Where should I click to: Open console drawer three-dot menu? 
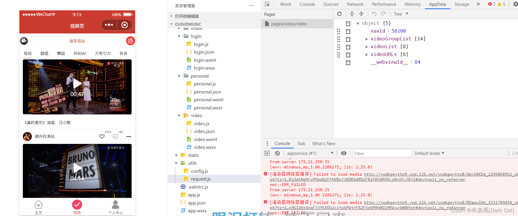click(267, 144)
